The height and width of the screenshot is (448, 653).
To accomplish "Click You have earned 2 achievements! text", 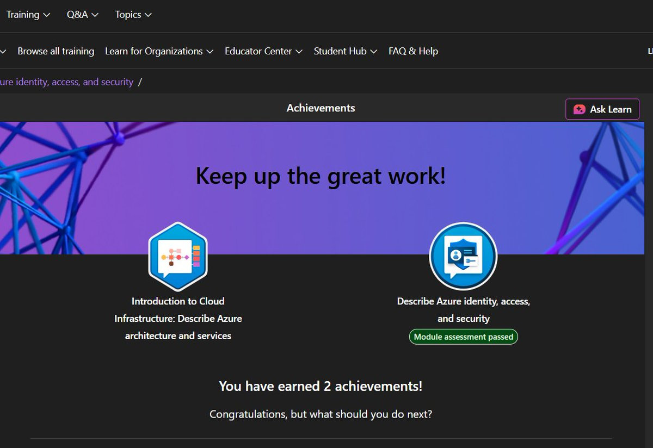I will click(x=321, y=387).
